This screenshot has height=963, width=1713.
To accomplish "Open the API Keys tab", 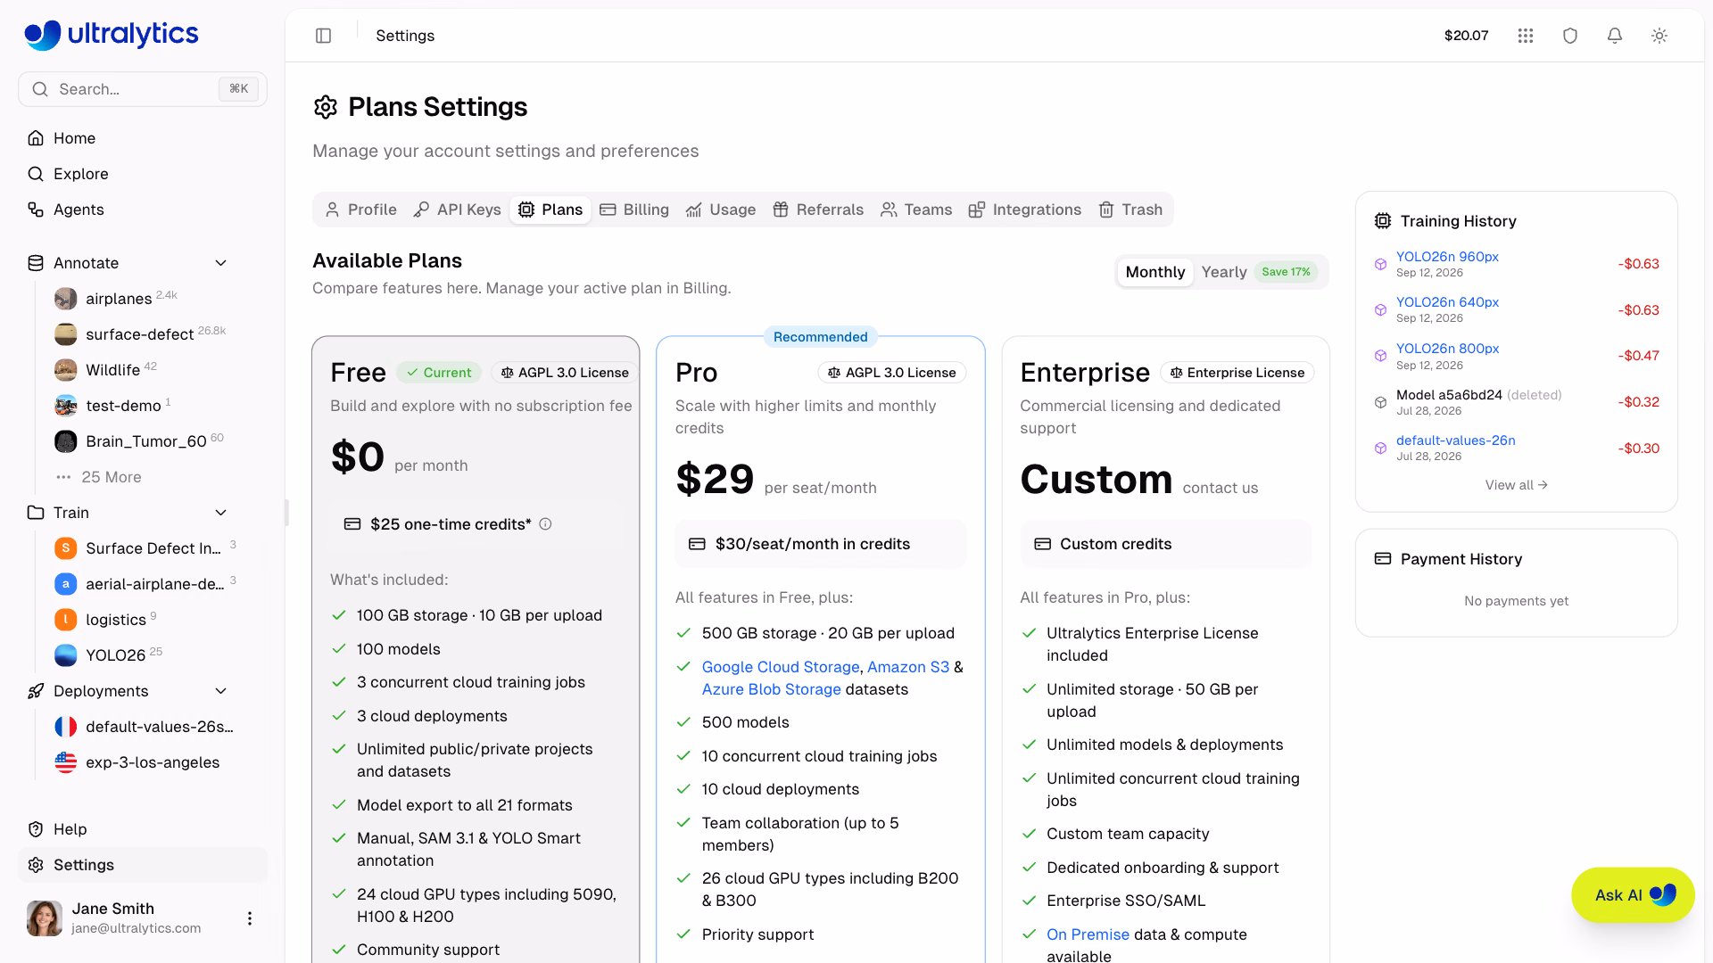I will 457,210.
